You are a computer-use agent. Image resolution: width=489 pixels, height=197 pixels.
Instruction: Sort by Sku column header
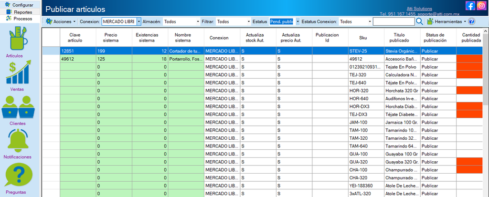(x=366, y=38)
